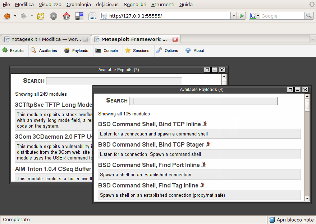Go back with the orange arrow button
The width and height of the screenshot is (316, 224).
click(x=7, y=16)
